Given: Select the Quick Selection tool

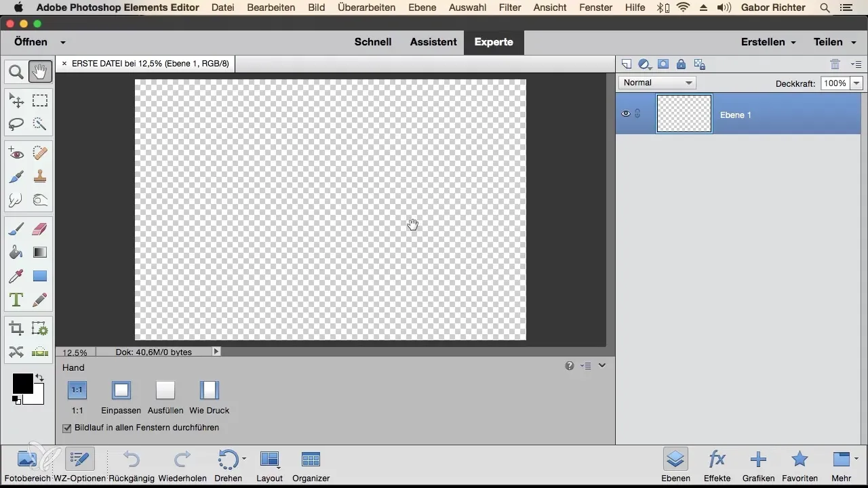Looking at the screenshot, I should click(40, 124).
